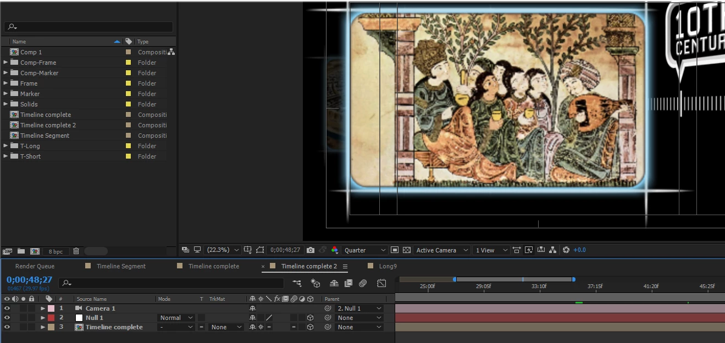Open the 8 bpc color depth setting
Screen dimensions: 725x343
[x=56, y=251]
